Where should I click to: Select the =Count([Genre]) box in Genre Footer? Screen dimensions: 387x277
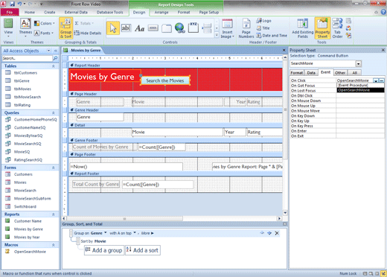pos(161,147)
